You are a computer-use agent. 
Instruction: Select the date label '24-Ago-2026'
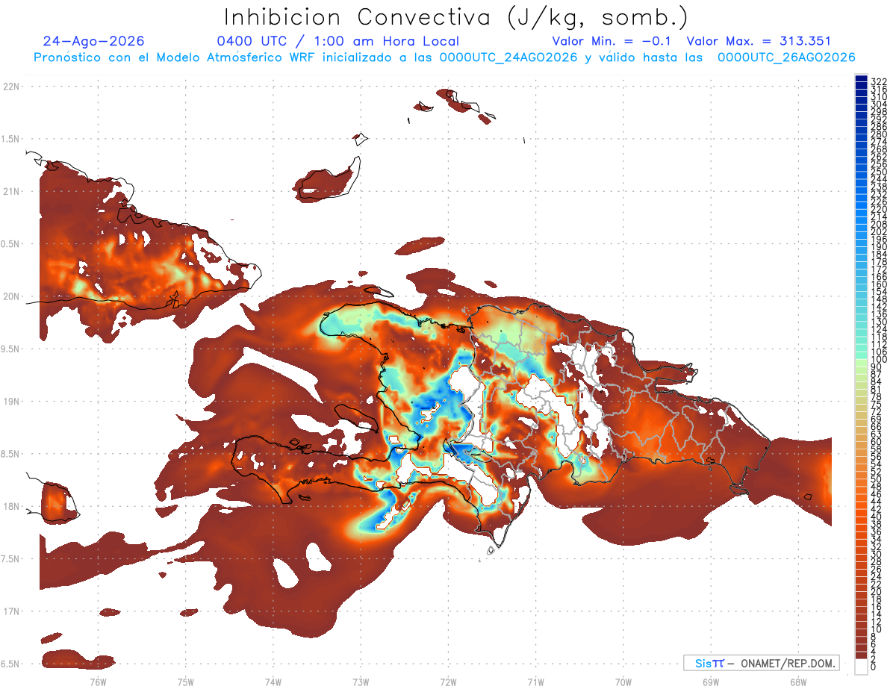click(93, 41)
